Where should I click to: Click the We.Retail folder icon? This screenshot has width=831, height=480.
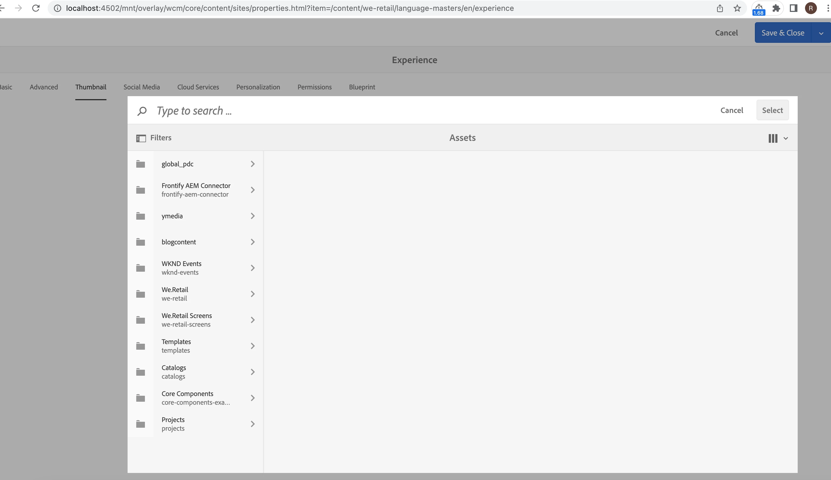tap(141, 294)
